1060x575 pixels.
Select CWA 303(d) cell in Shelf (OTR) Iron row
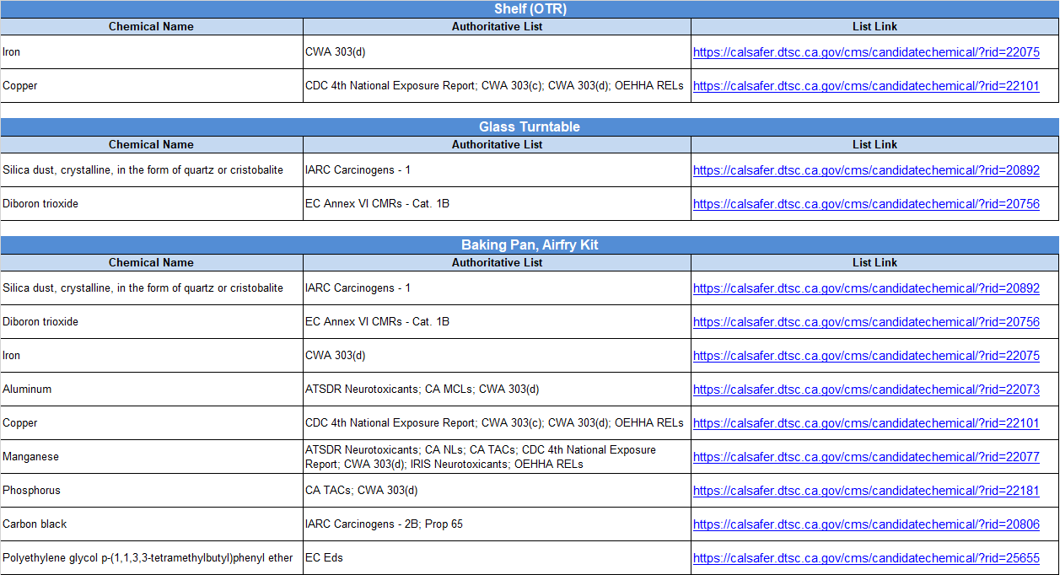(x=498, y=52)
